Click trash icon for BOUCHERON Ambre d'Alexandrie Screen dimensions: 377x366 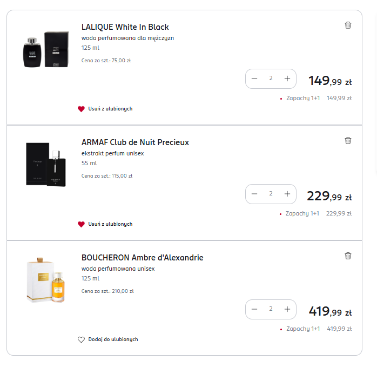[x=348, y=256]
